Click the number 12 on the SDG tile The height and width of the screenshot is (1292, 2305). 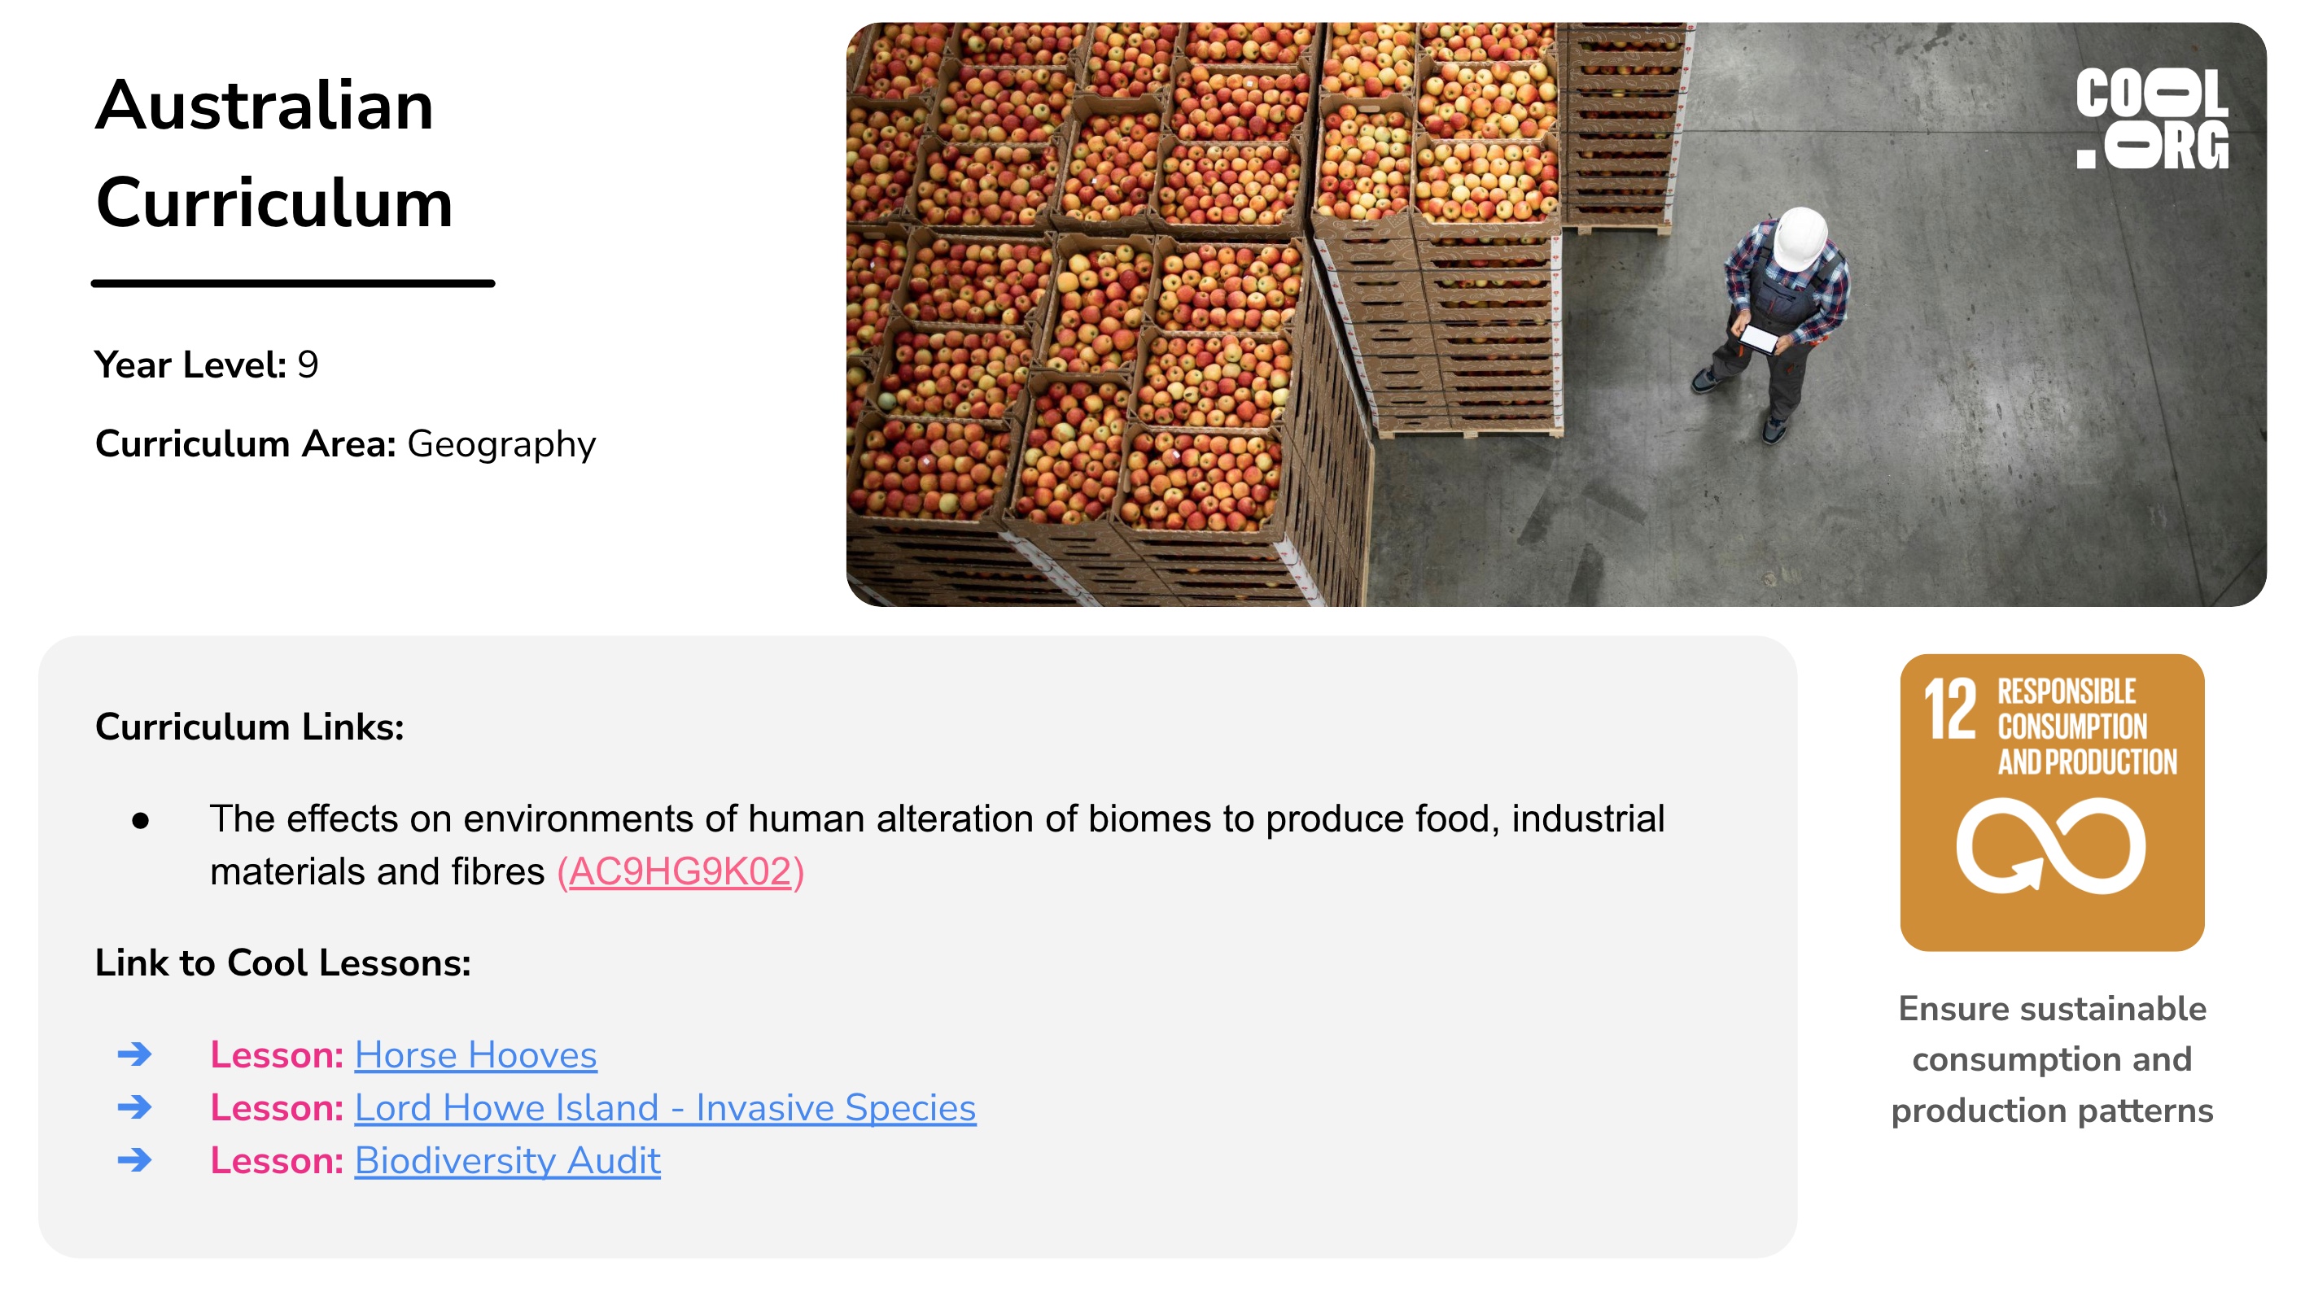(x=1950, y=709)
